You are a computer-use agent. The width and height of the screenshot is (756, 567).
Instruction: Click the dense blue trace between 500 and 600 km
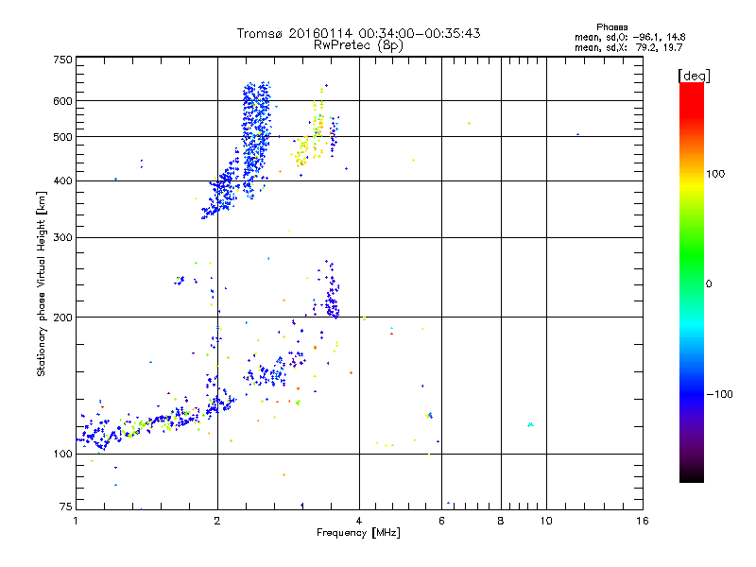[256, 118]
